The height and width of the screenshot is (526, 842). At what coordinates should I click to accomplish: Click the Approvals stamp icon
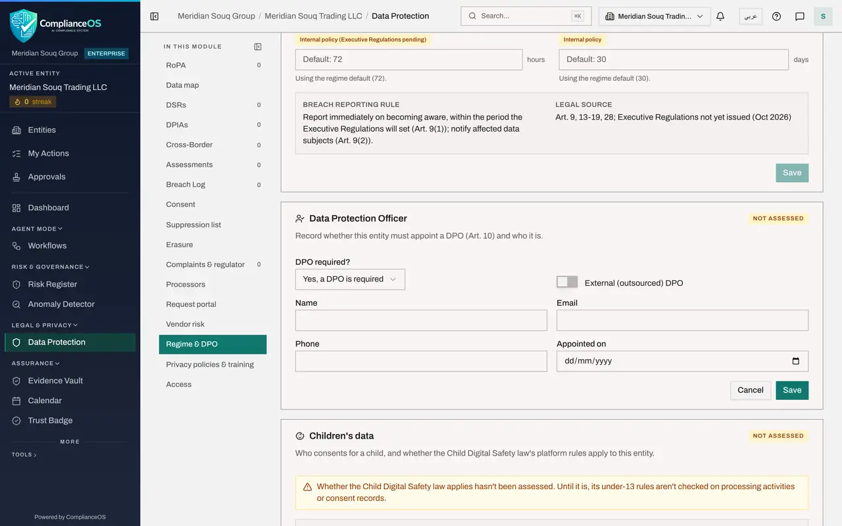[16, 177]
